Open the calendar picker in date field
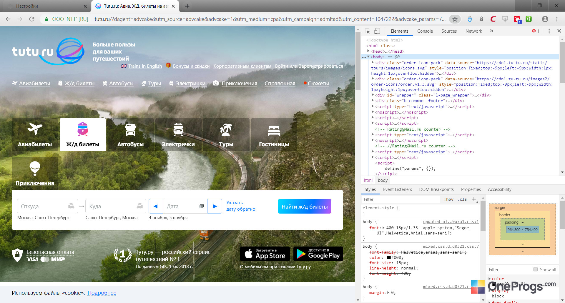 (x=201, y=207)
